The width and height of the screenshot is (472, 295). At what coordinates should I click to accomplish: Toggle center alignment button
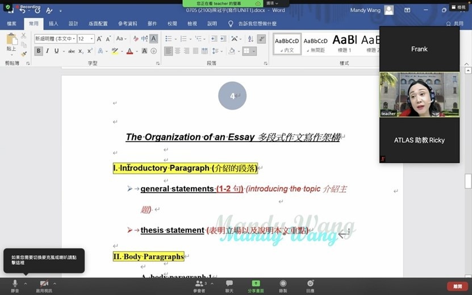click(178, 51)
